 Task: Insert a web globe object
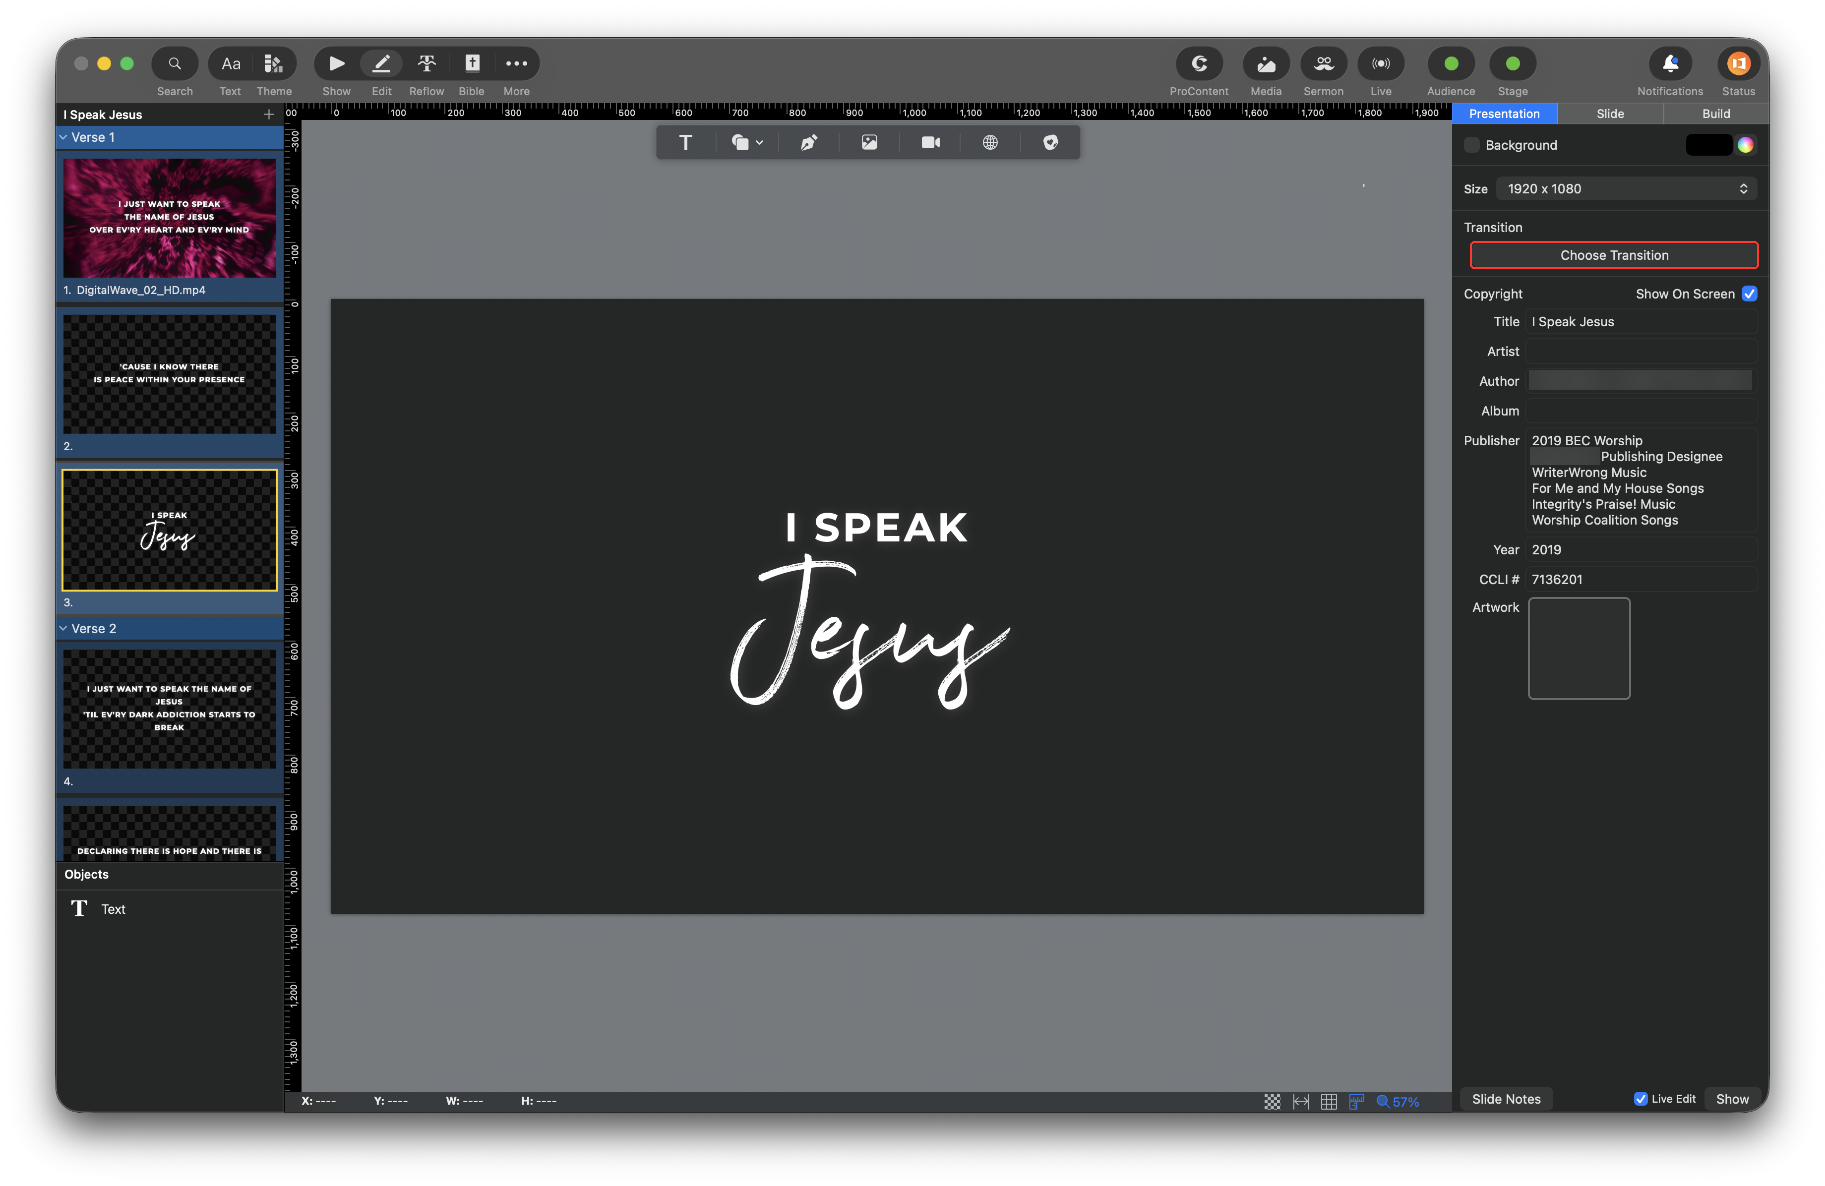pos(990,143)
